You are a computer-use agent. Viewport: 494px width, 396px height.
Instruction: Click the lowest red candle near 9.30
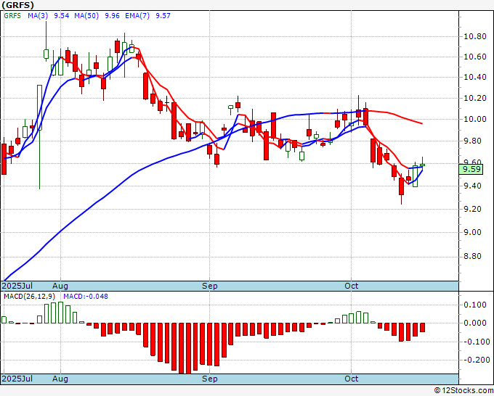[x=401, y=186]
